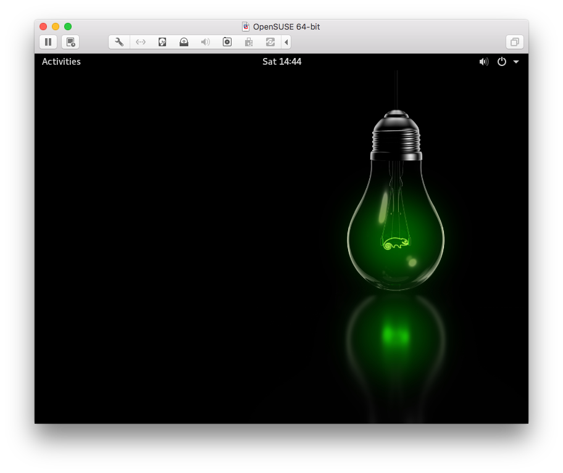Minimize the OpenSUSE 64-bit window
Viewport: 563px width, 473px height.
[56, 27]
